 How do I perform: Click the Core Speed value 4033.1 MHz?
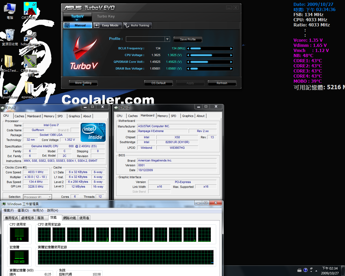point(36,172)
